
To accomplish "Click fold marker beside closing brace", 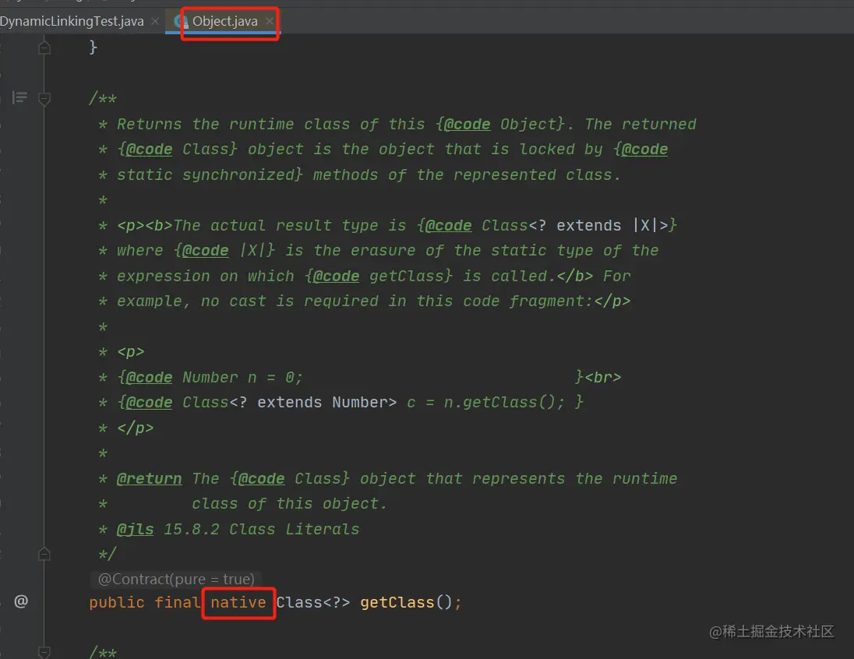I will pyautogui.click(x=44, y=48).
